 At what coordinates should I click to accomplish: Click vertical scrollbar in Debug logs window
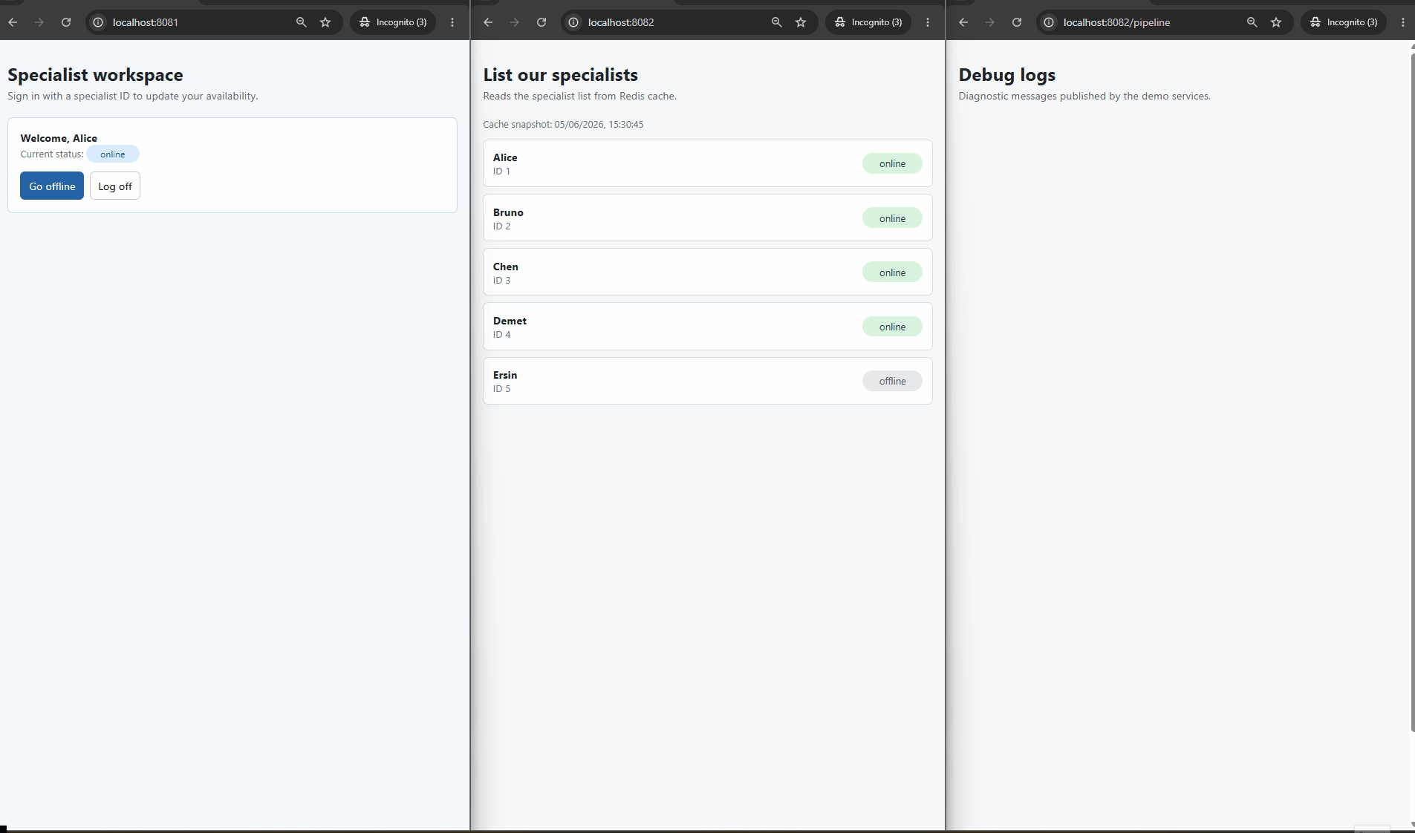pos(1412,391)
